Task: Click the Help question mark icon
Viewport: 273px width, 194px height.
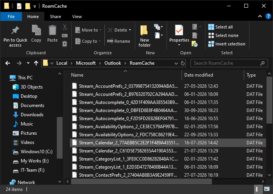Action: [268, 17]
